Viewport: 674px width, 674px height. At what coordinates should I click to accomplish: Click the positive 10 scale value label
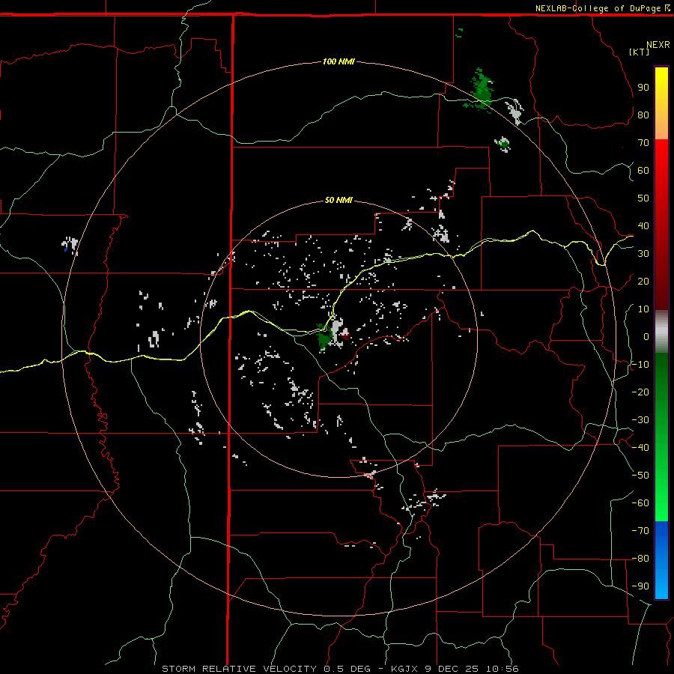click(x=643, y=309)
